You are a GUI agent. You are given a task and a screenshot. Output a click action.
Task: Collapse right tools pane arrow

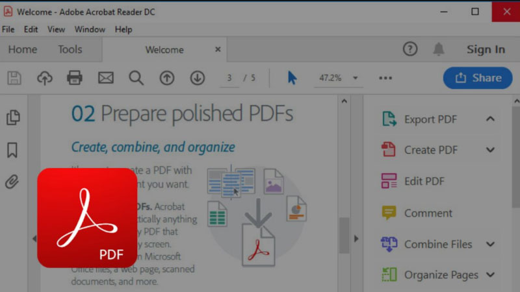pos(356,238)
